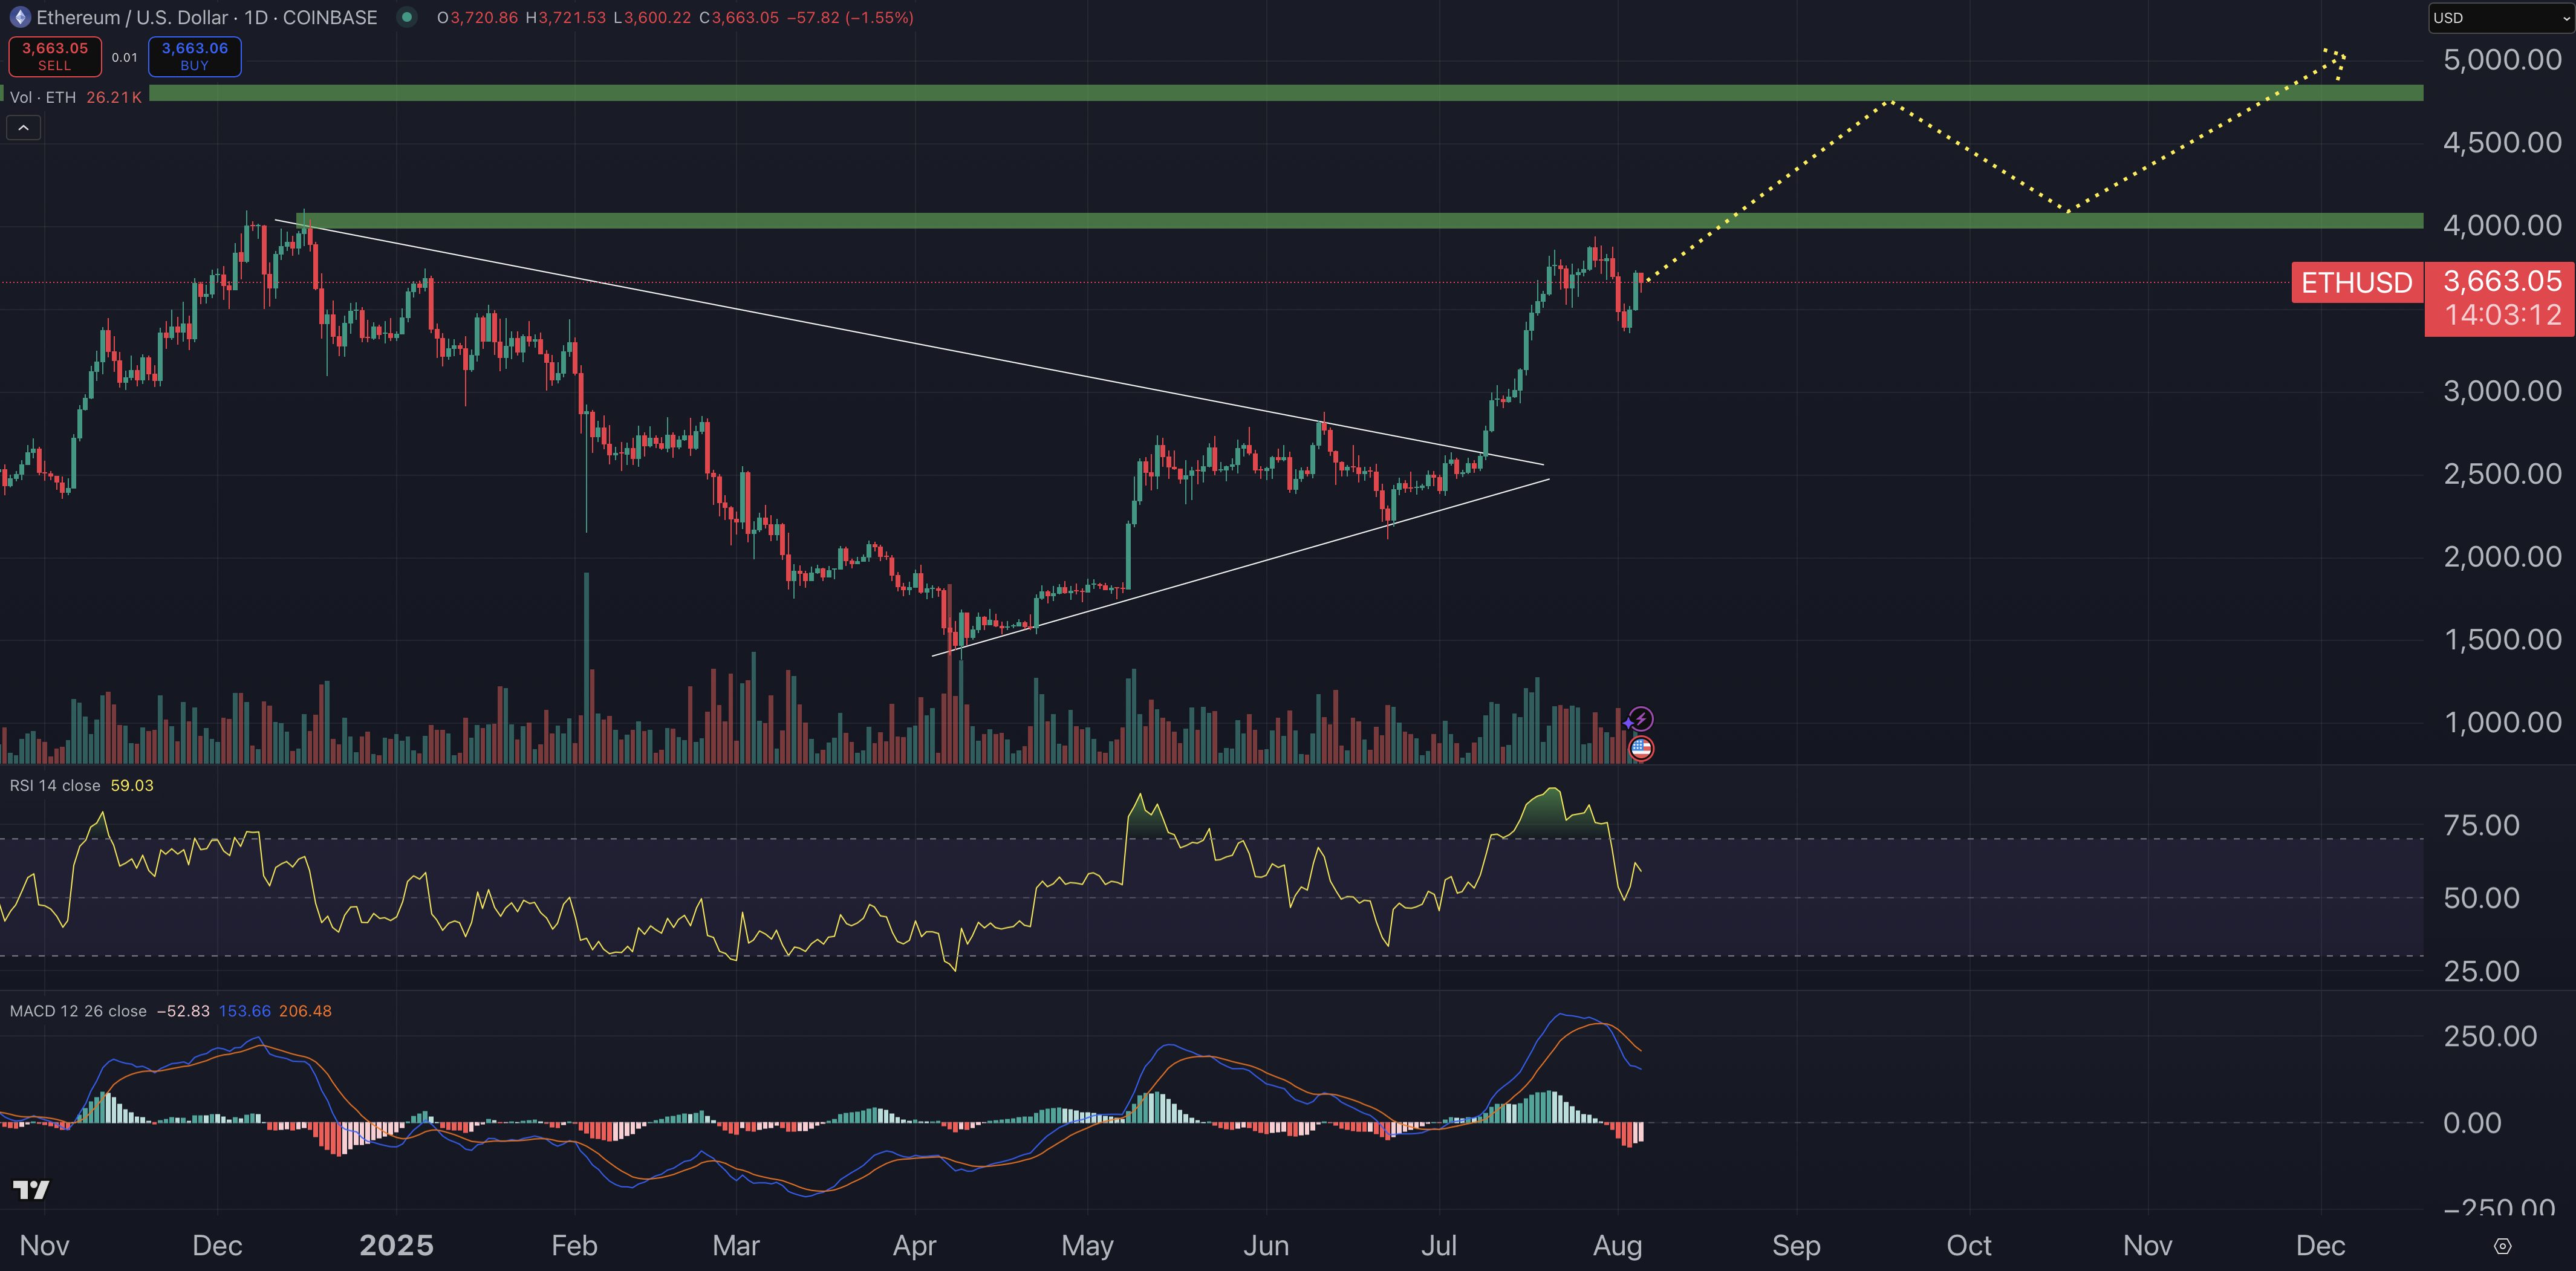Click the Nov label at time axis start
The width and height of the screenshot is (2576, 1271).
(44, 1245)
